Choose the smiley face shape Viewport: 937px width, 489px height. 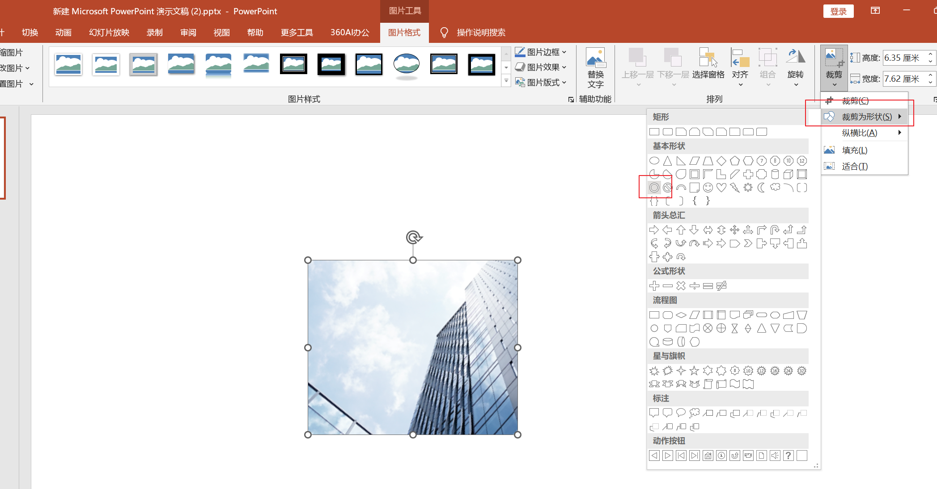point(708,188)
